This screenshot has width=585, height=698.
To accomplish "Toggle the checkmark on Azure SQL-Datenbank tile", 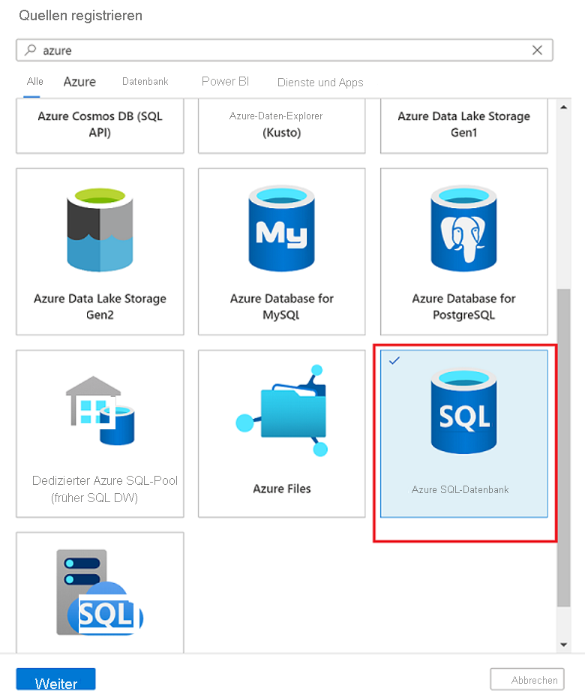I will pyautogui.click(x=394, y=360).
